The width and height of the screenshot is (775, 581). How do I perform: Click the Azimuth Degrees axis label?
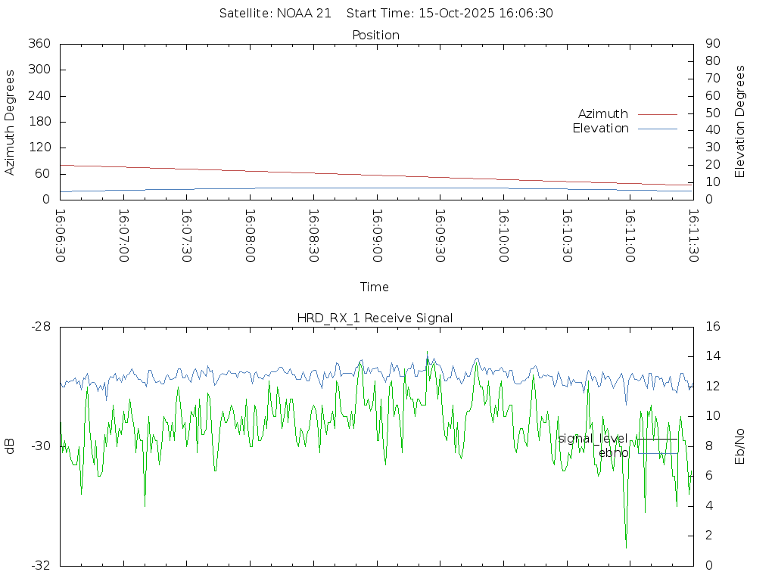(x=10, y=122)
